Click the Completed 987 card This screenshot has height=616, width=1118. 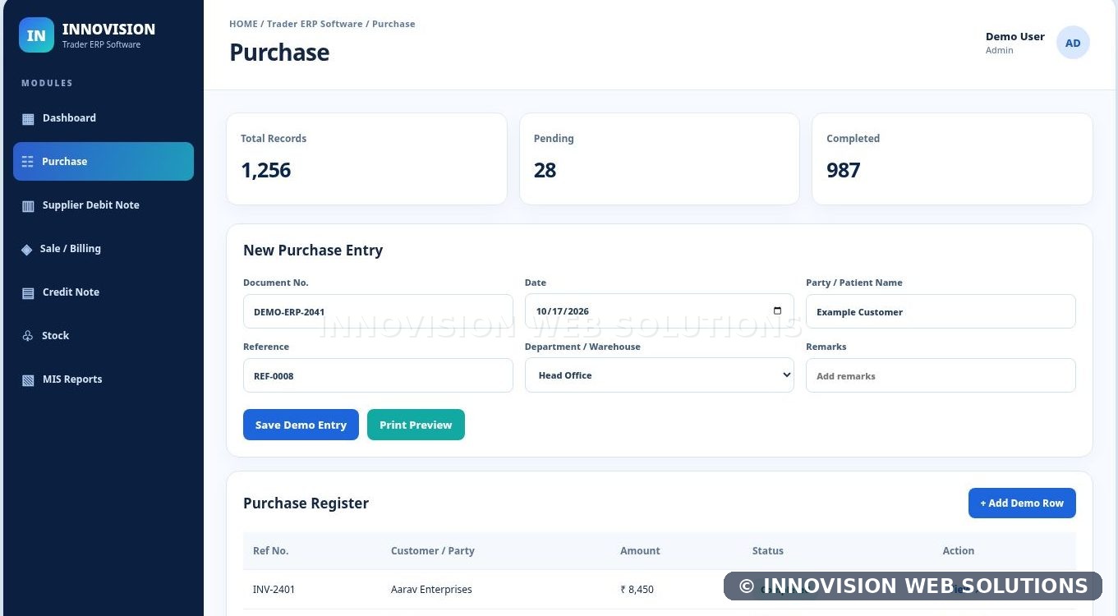pos(952,159)
